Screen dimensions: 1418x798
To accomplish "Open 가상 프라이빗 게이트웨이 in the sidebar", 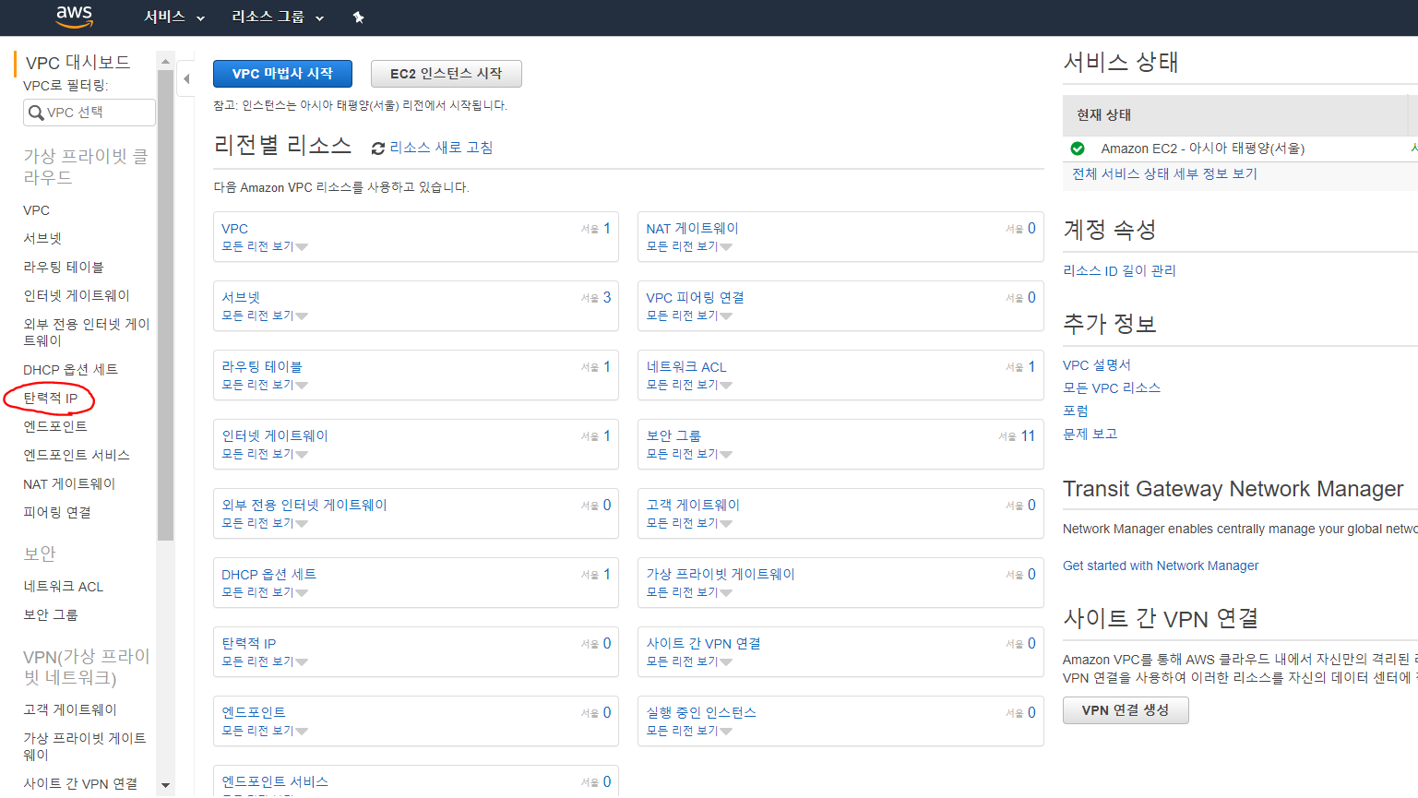I will 84,746.
